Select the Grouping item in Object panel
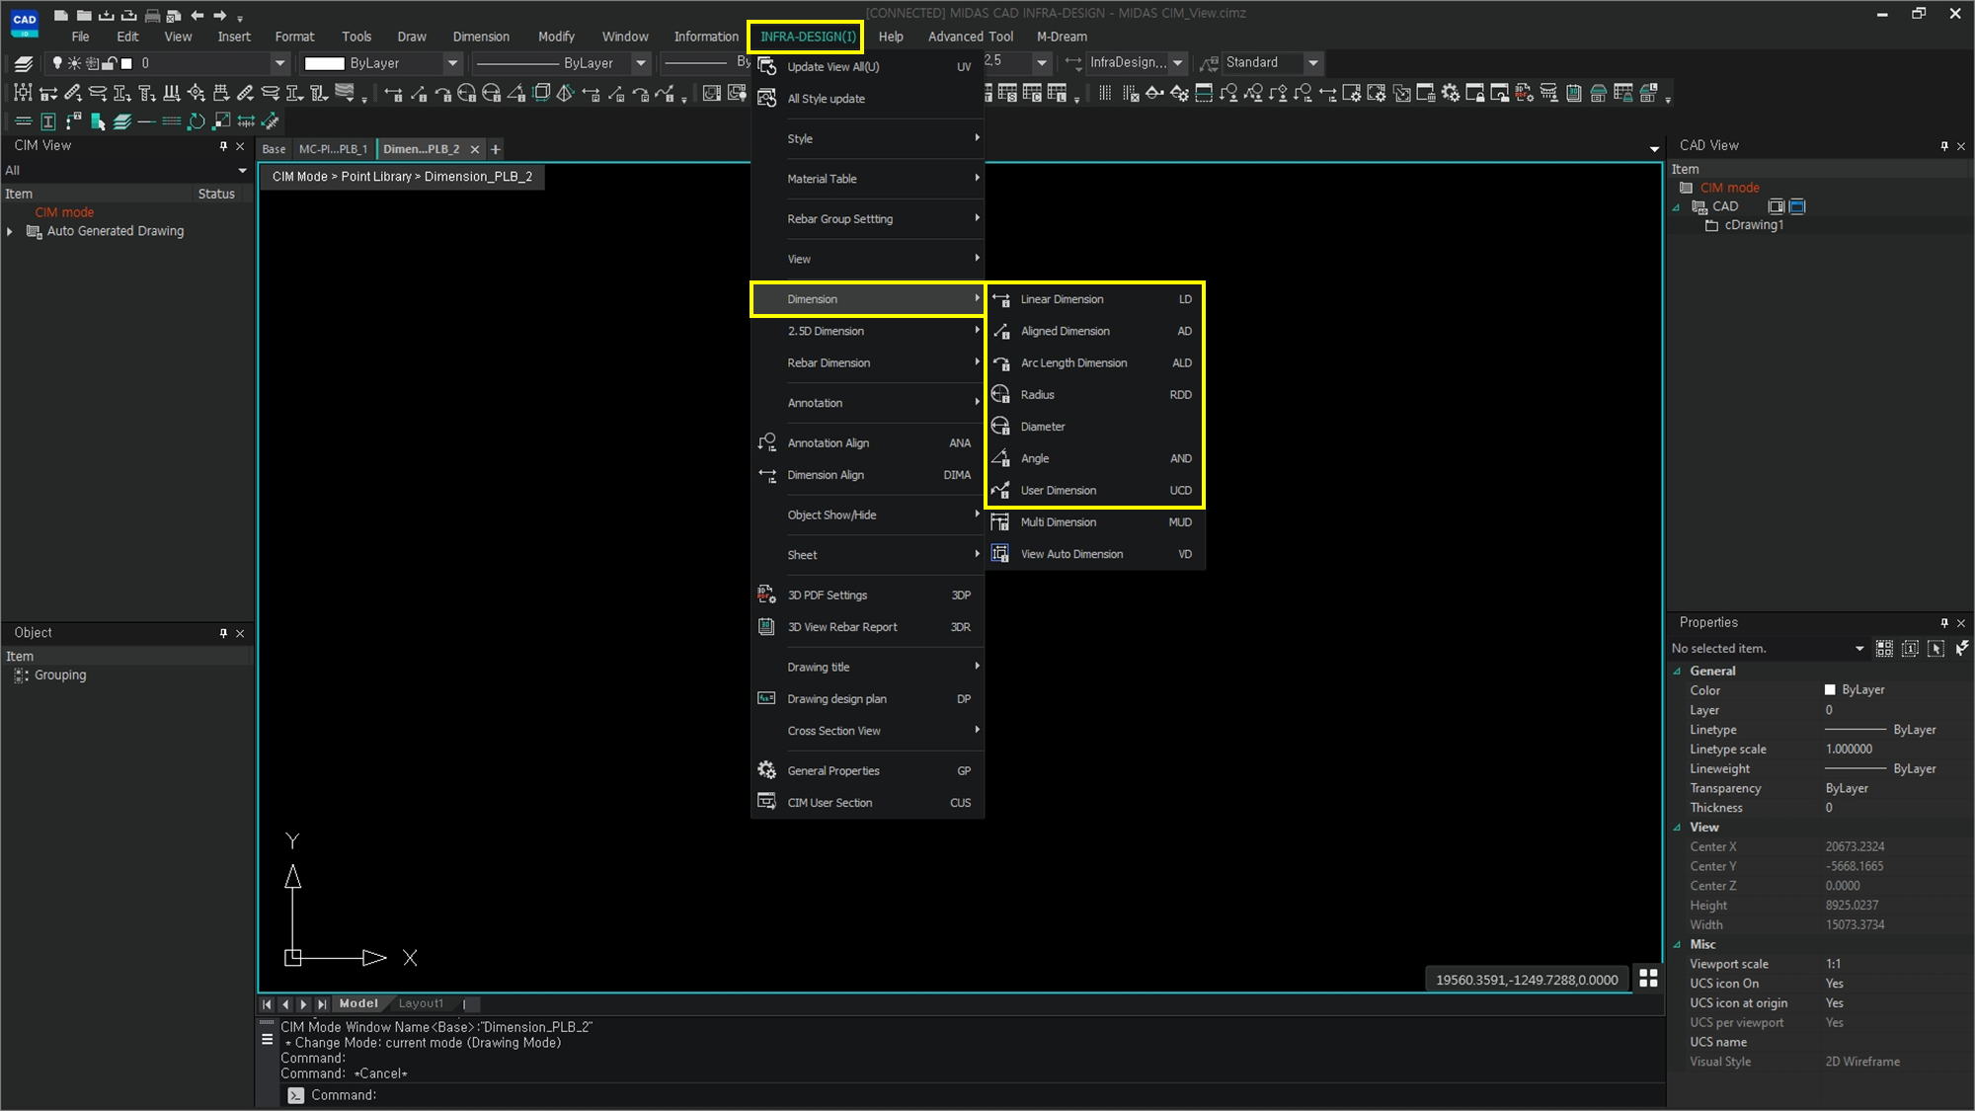Image resolution: width=1975 pixels, height=1111 pixels. pos(60,675)
